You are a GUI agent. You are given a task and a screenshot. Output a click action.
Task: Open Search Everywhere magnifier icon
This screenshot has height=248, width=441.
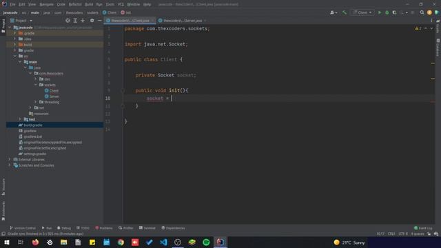(422, 12)
